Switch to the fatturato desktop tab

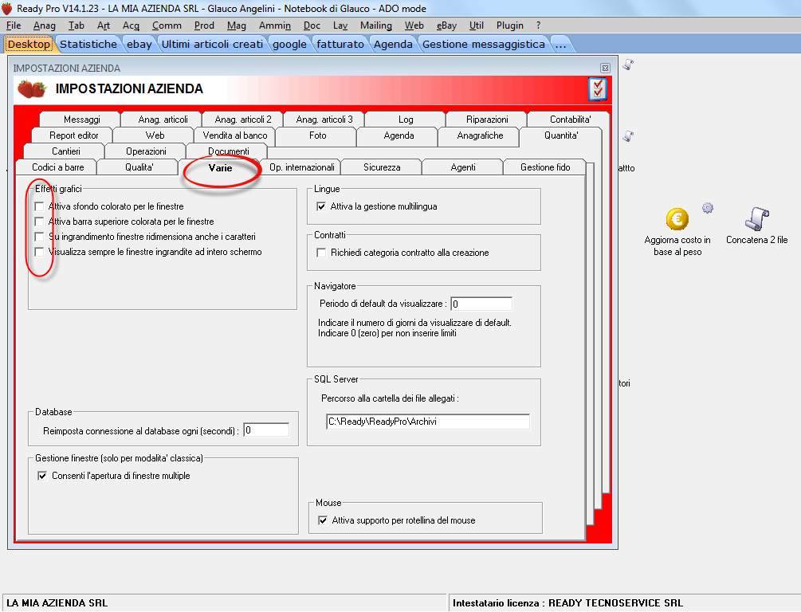point(340,45)
